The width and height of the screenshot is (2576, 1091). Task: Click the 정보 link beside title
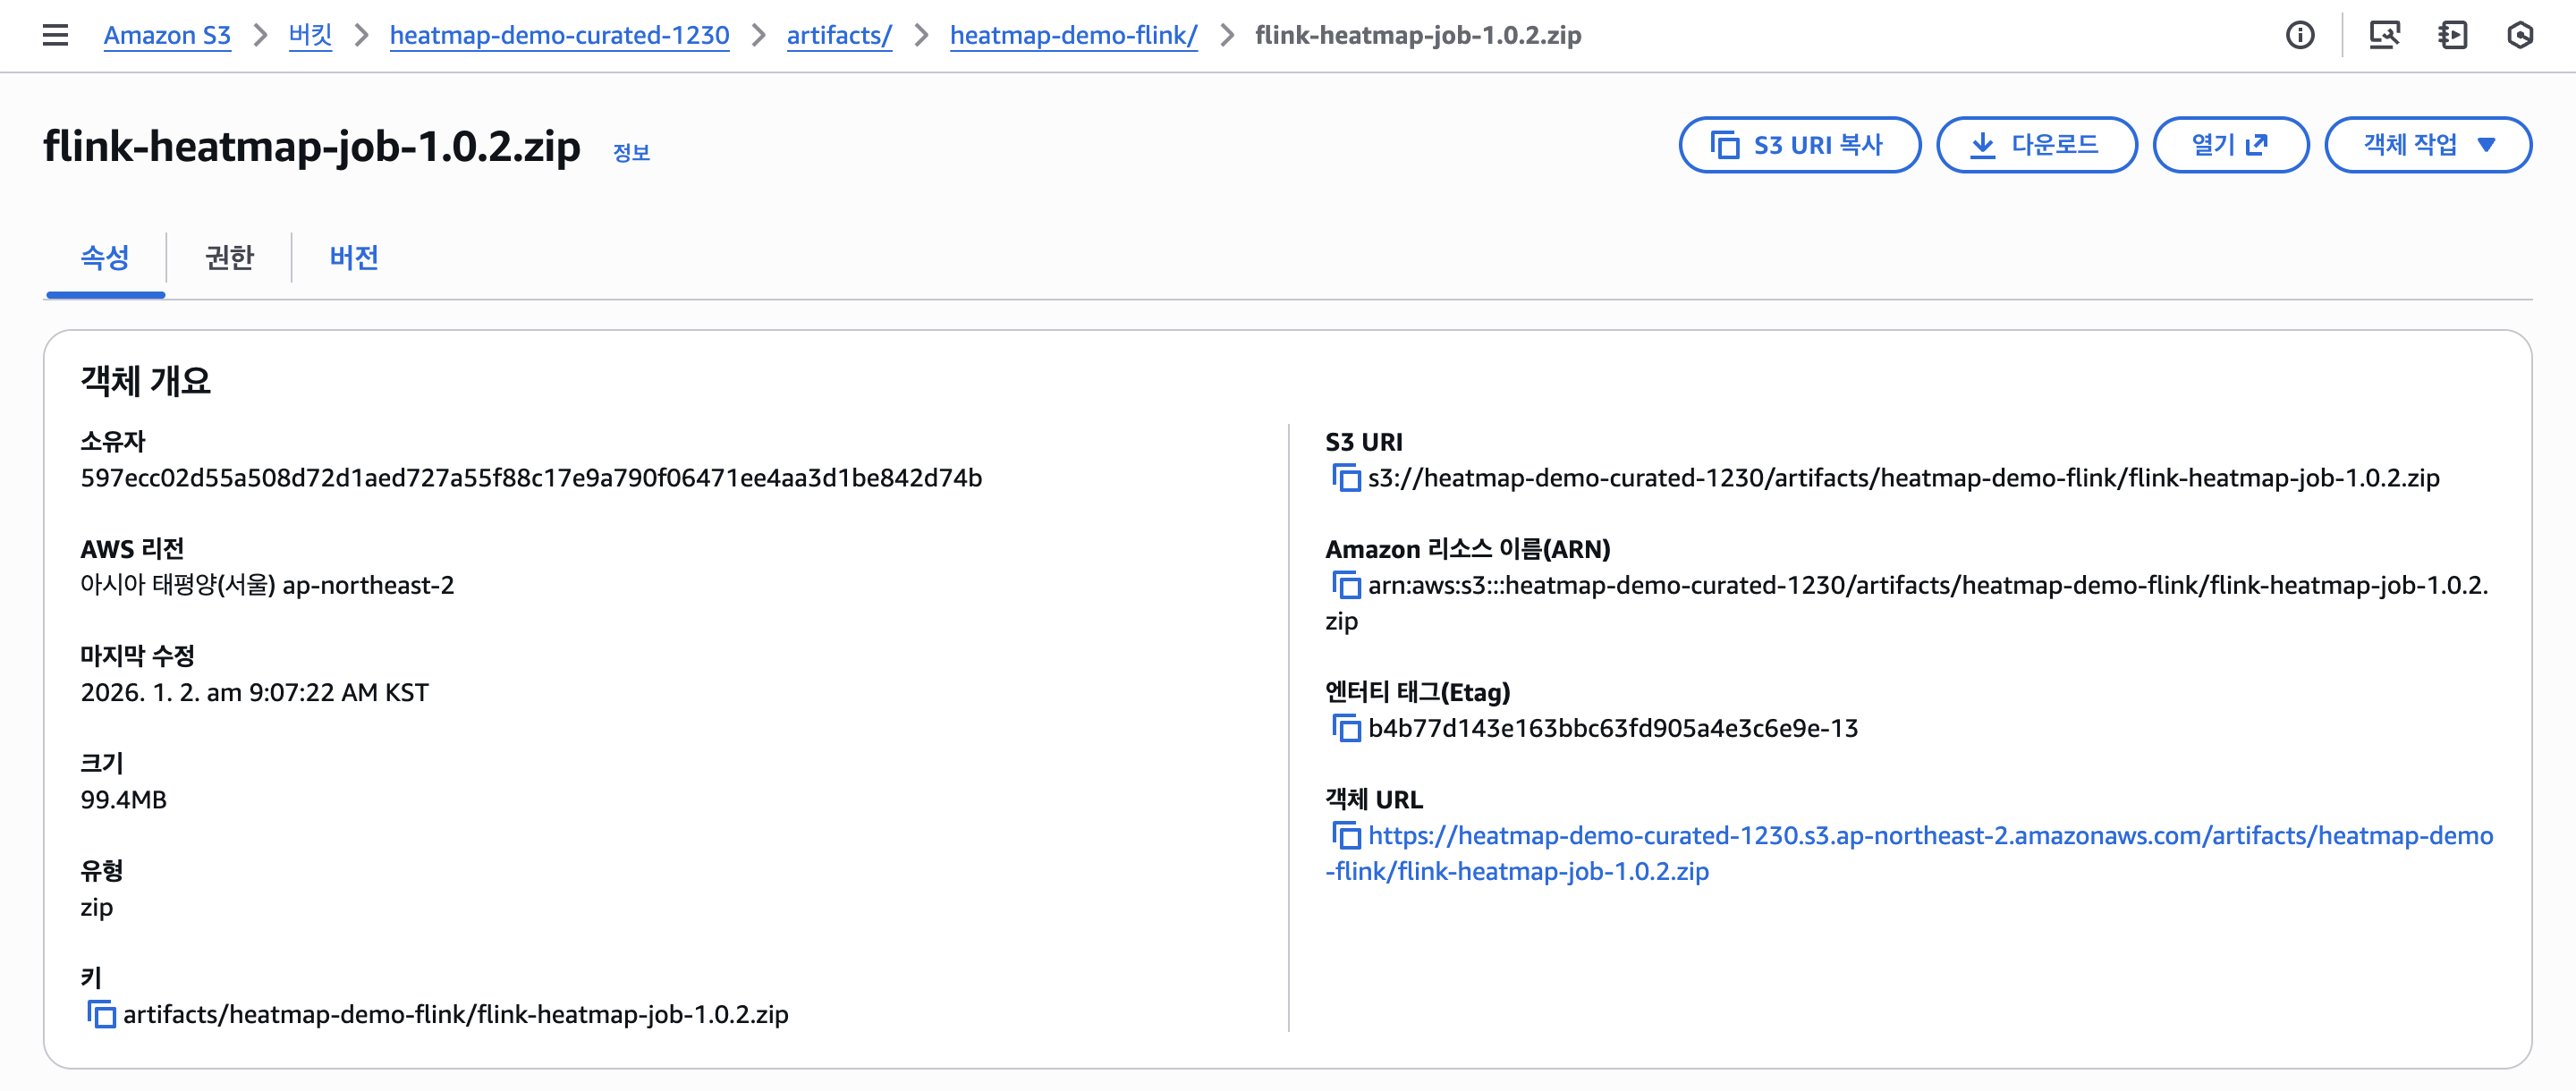(x=631, y=152)
